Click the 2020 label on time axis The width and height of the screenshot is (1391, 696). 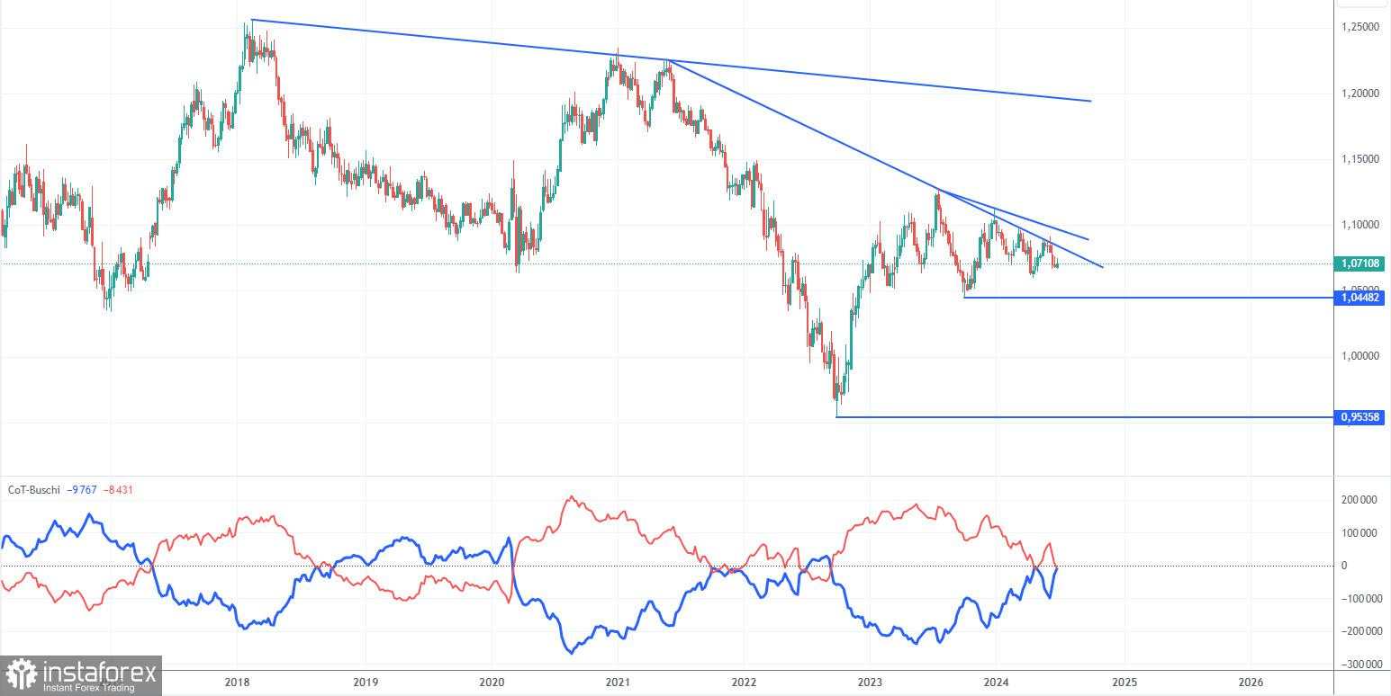click(492, 683)
